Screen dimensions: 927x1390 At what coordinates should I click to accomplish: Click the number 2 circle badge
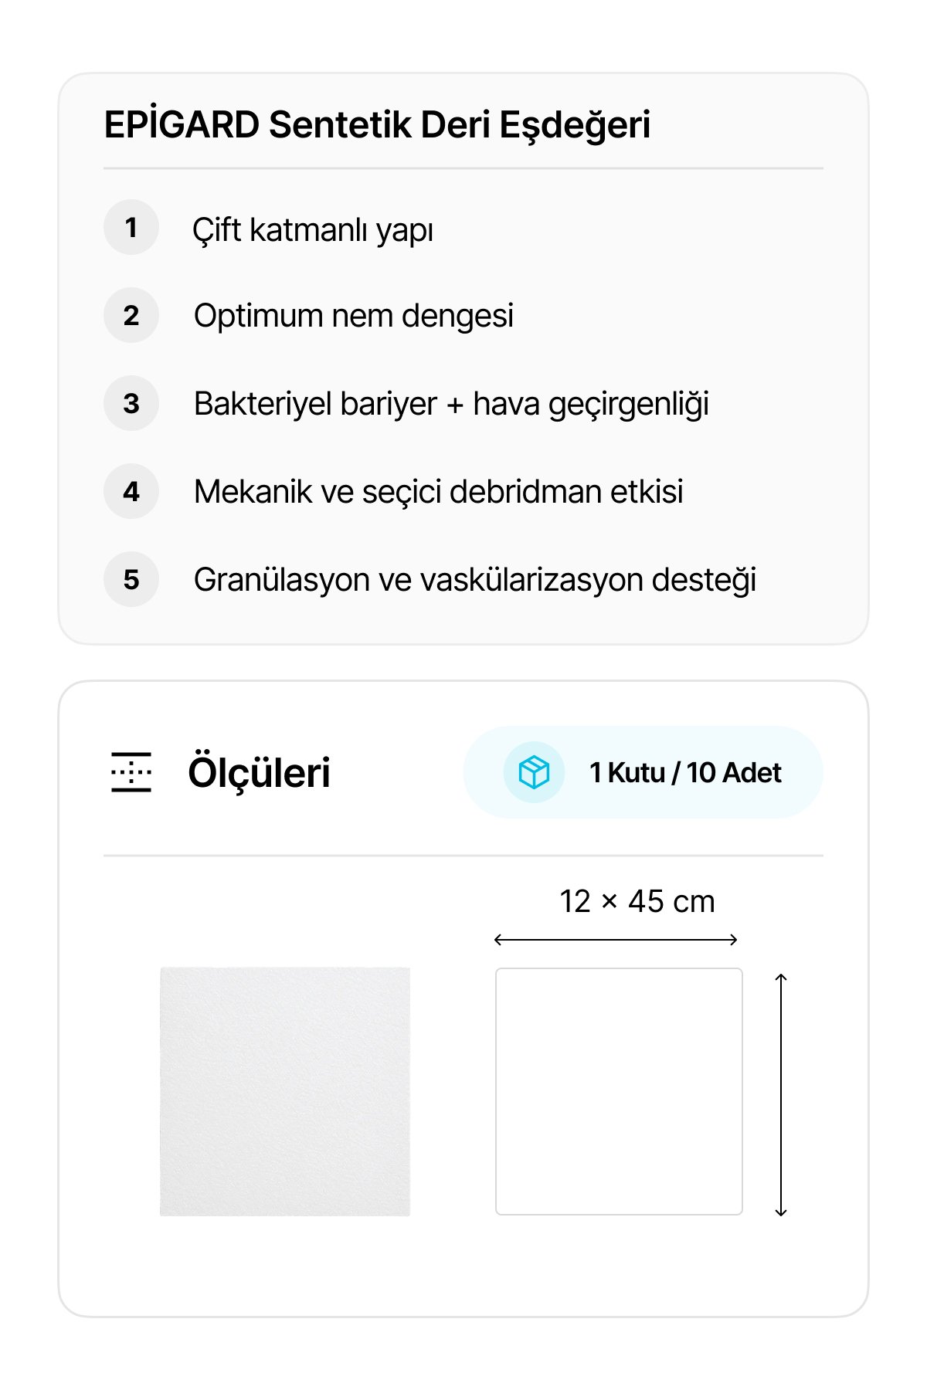pyautogui.click(x=131, y=315)
